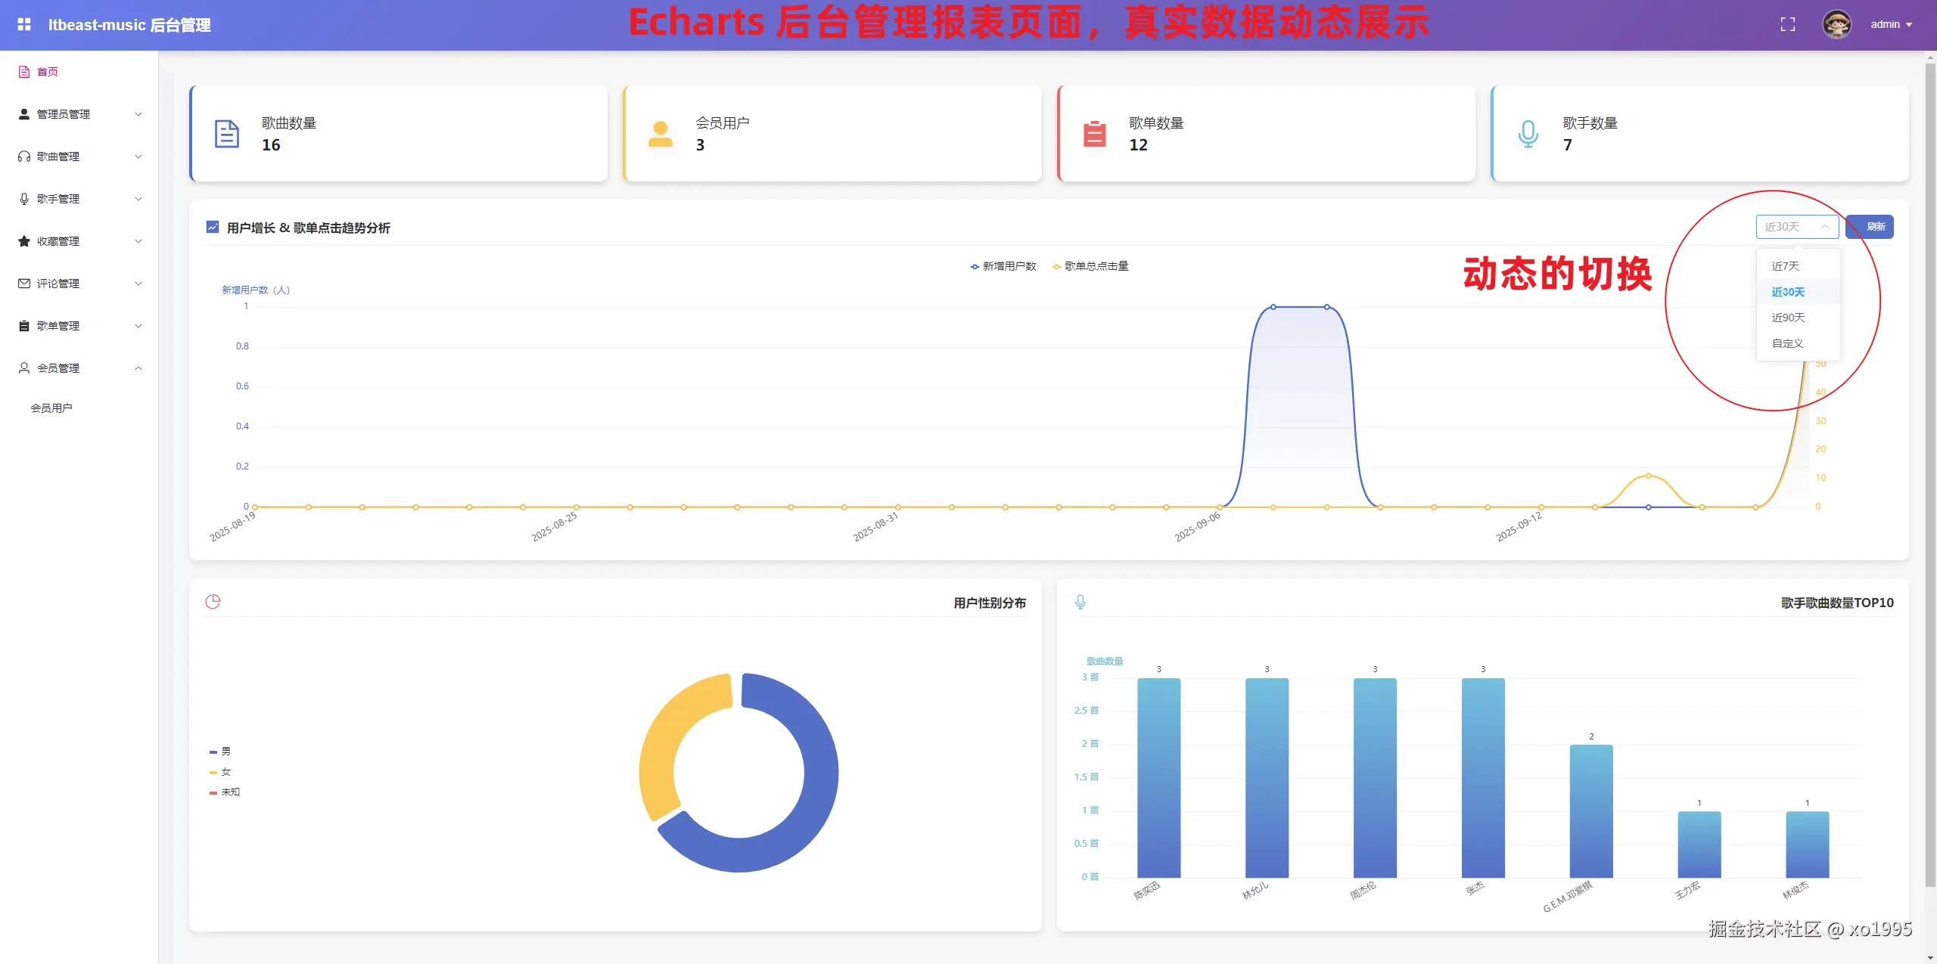Screen dimensions: 1937x964
Task: Click the microphone icon on 歌手数量 card
Action: point(1528,134)
